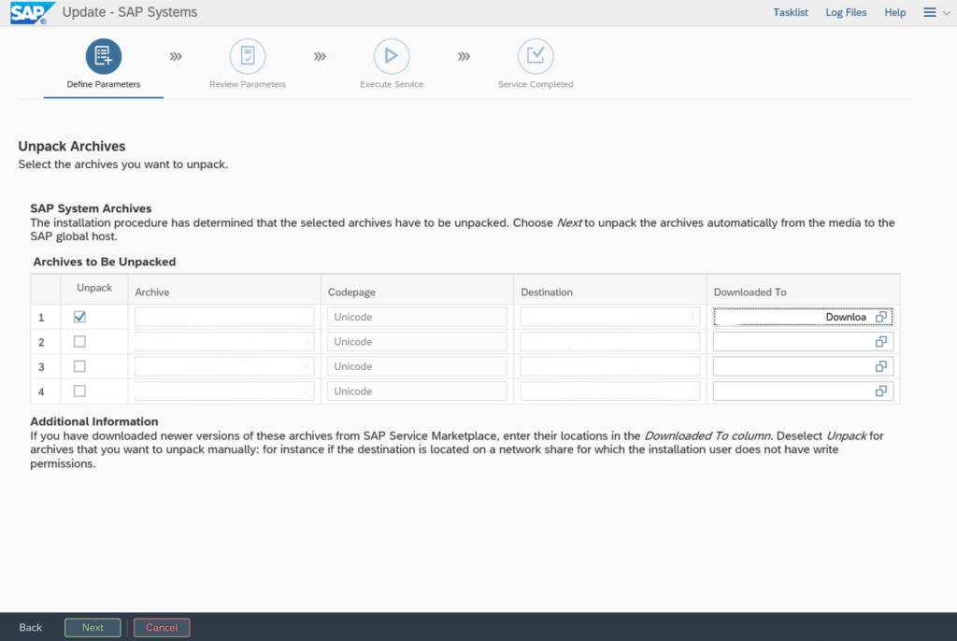The height and width of the screenshot is (641, 957).
Task: Open the Help link
Action: (x=894, y=12)
